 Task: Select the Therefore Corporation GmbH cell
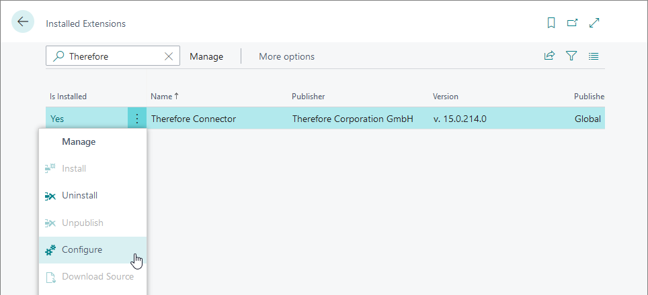pos(352,119)
